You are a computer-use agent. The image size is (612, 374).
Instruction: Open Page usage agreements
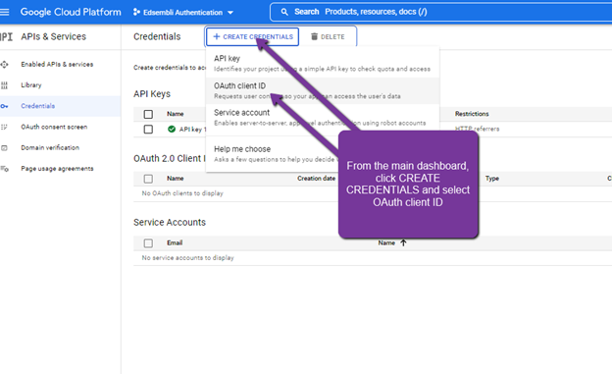pos(57,169)
